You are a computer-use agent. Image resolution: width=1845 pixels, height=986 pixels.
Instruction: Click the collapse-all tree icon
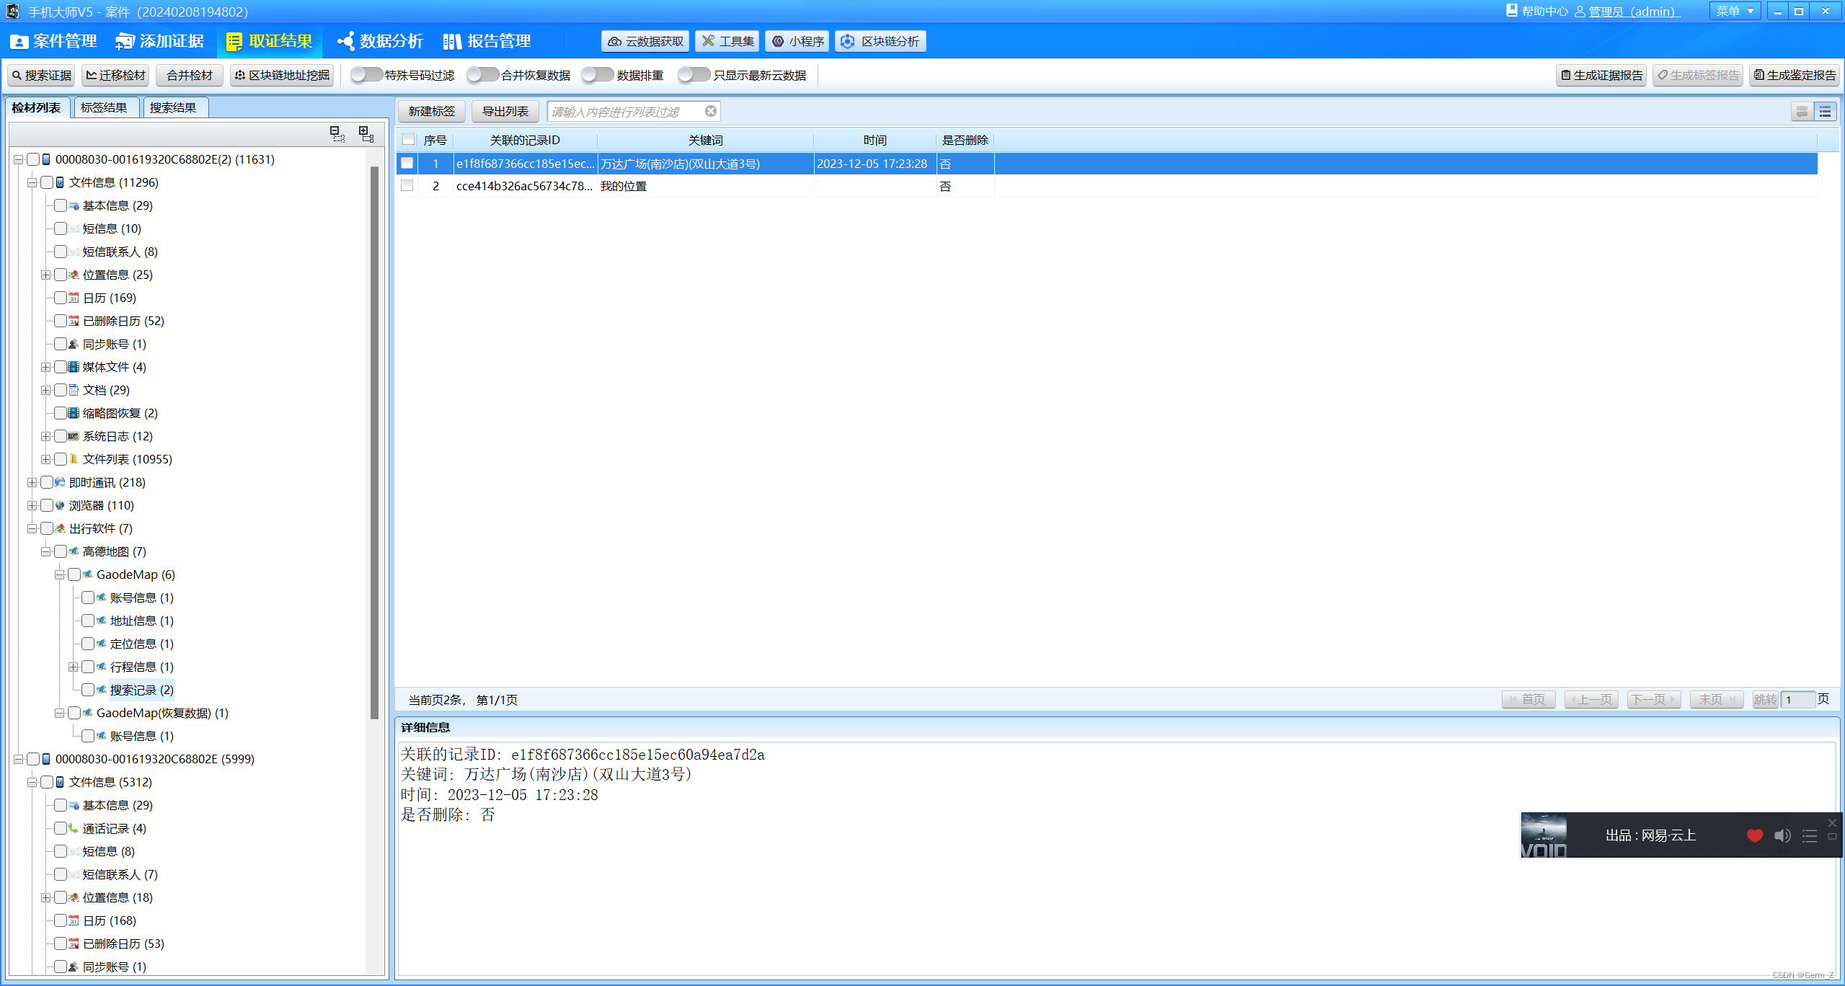click(337, 133)
